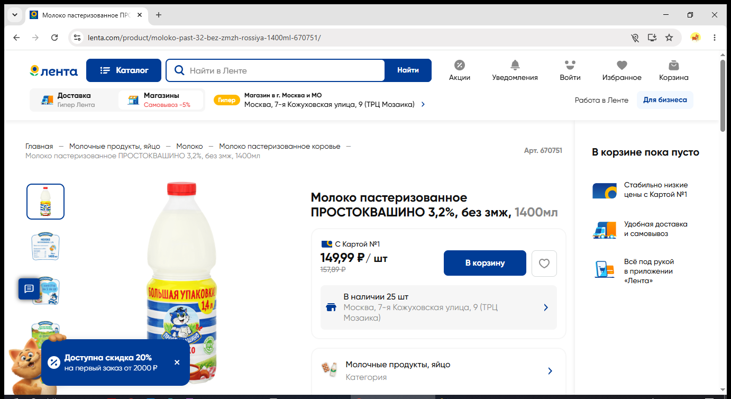Bookmark this page with star icon

tap(669, 38)
